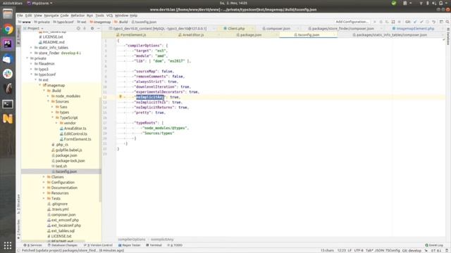Image resolution: width=451 pixels, height=253 pixels.
Task: Click the locate current file icon in Project panel
Action: (78, 28)
